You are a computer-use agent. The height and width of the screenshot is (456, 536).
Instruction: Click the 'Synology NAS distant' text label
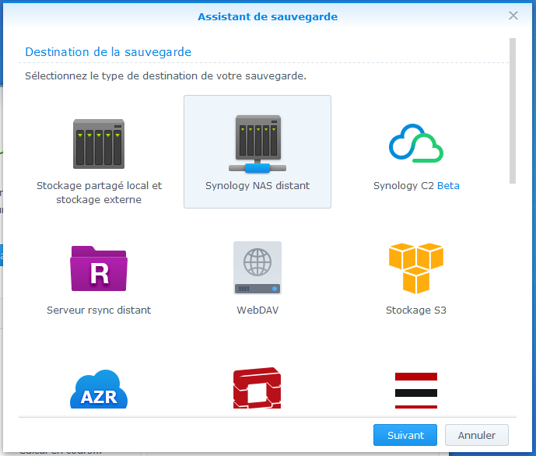point(257,186)
